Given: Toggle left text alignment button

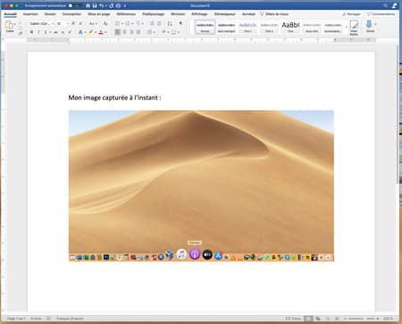Looking at the screenshot, I should 118,32.
